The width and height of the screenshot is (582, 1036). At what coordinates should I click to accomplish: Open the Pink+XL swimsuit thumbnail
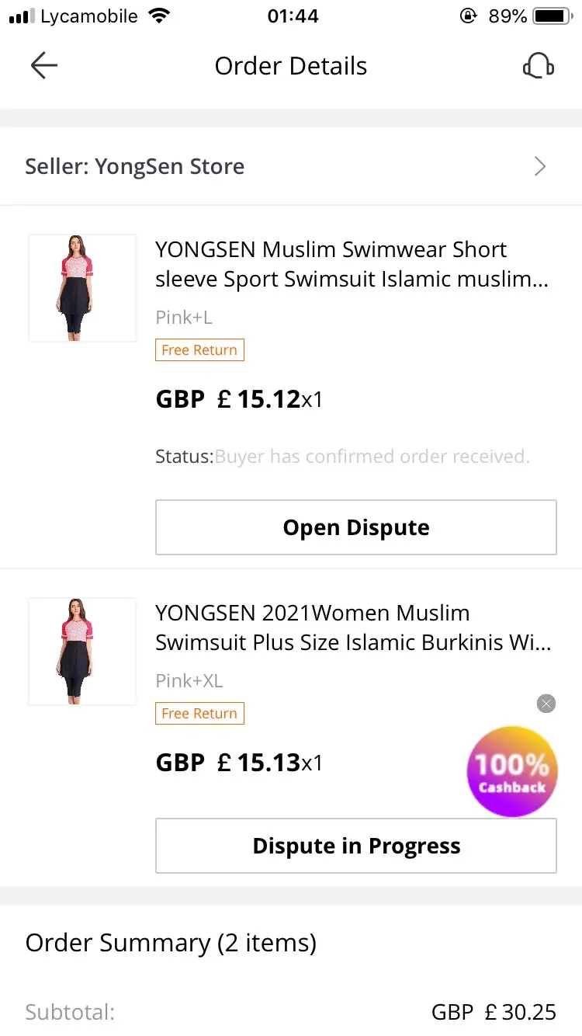coord(82,652)
